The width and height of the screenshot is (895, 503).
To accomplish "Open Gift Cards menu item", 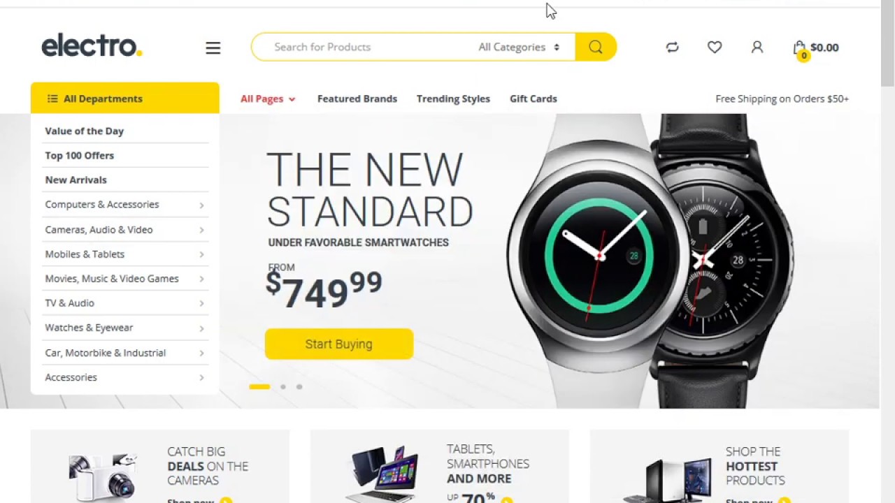I will tap(534, 99).
